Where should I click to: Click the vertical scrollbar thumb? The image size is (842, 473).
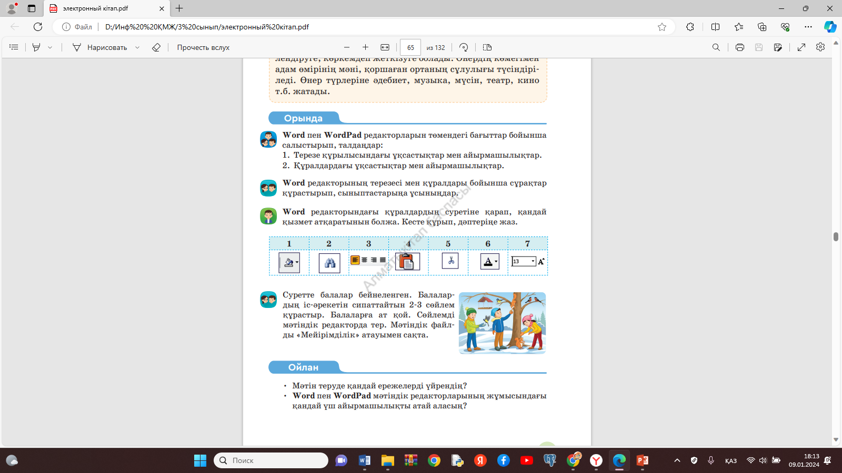pyautogui.click(x=836, y=237)
